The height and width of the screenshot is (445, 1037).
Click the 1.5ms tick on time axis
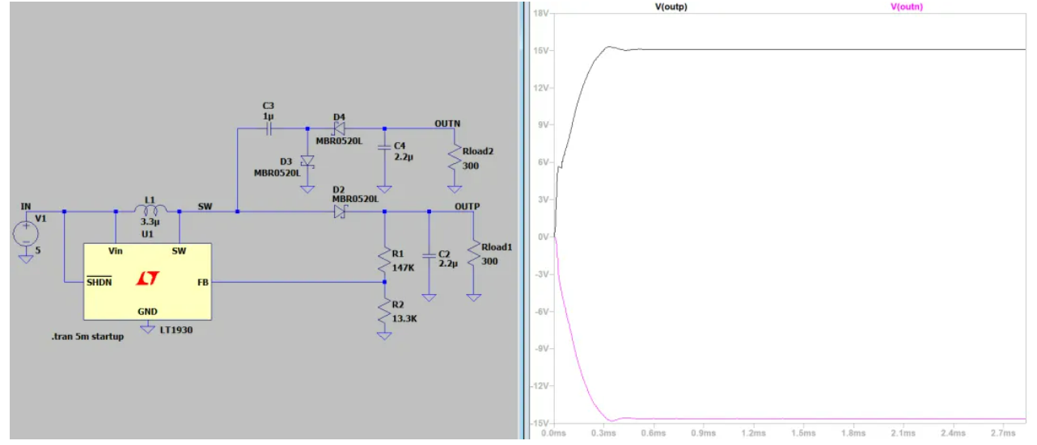pyautogui.click(x=803, y=434)
